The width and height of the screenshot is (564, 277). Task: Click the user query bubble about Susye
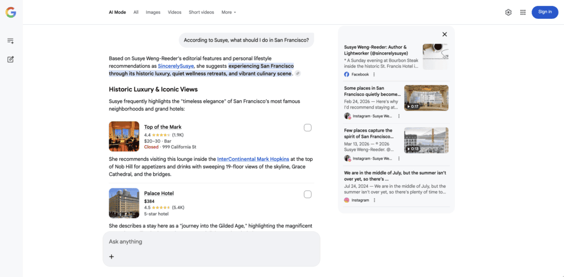coord(246,40)
